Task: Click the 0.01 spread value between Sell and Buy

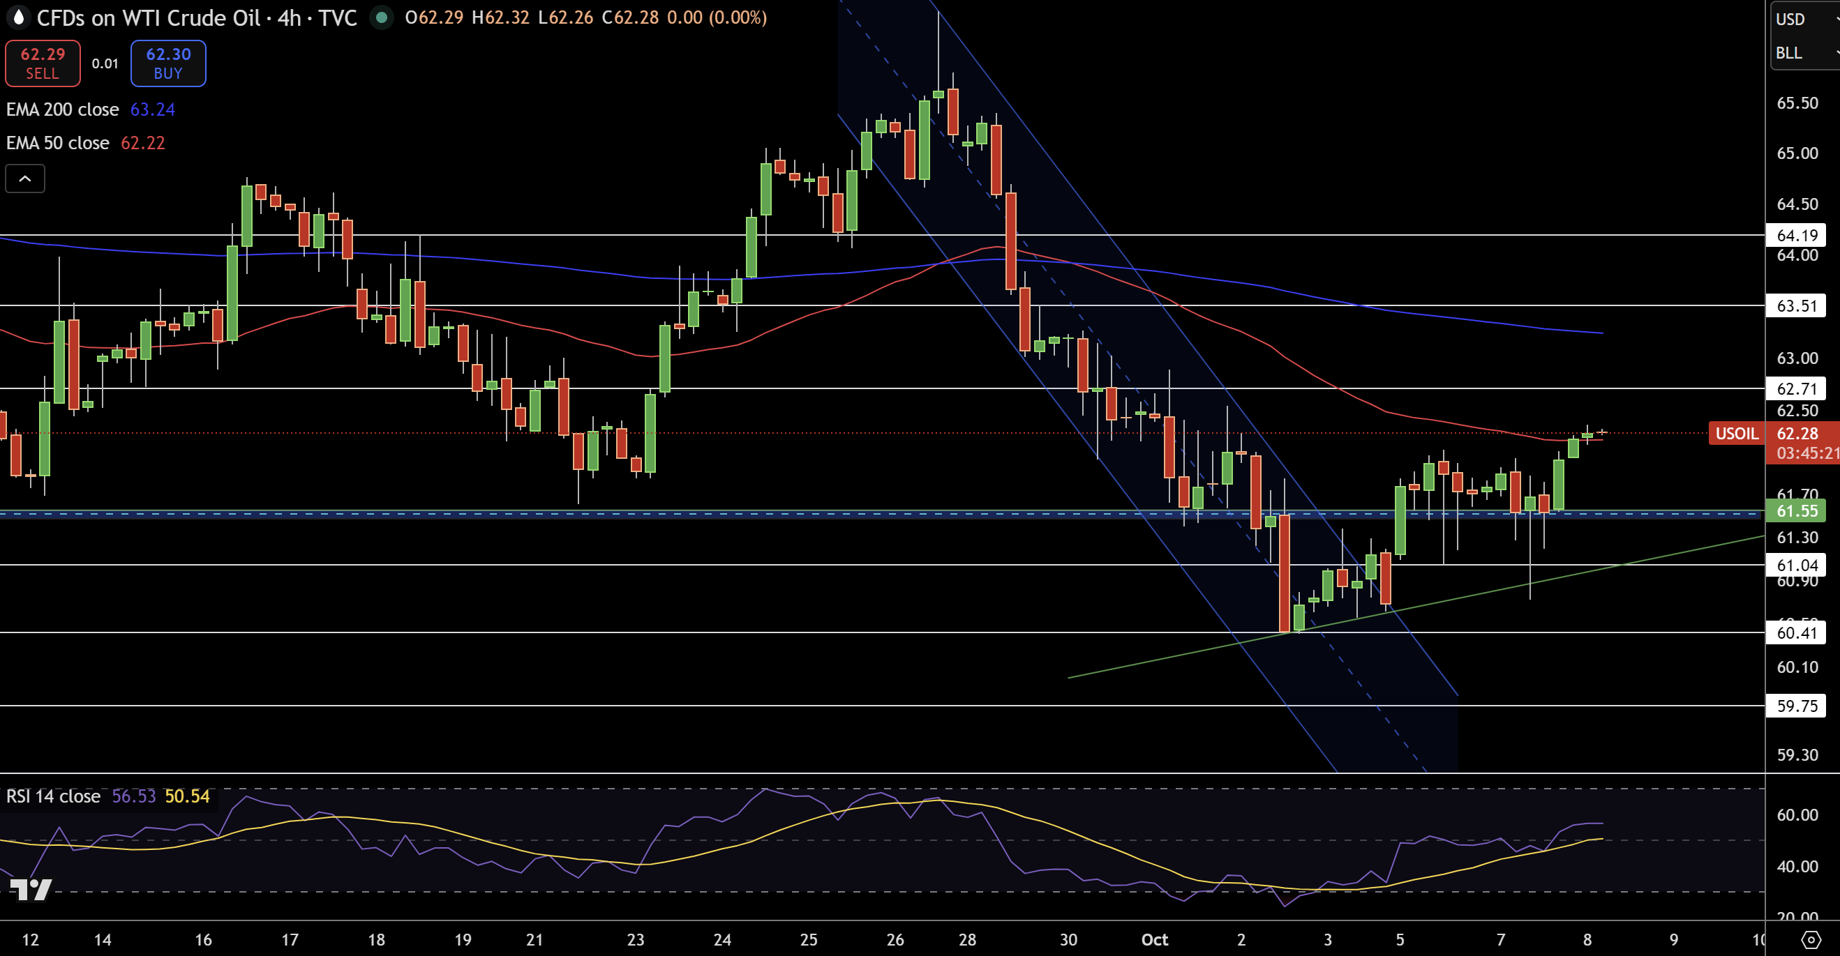Action: 105,63
